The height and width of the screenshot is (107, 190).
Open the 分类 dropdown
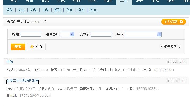point(143,34)
